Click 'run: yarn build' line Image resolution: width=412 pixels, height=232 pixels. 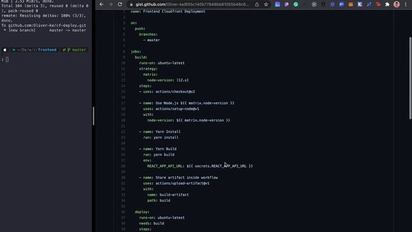(x=159, y=155)
